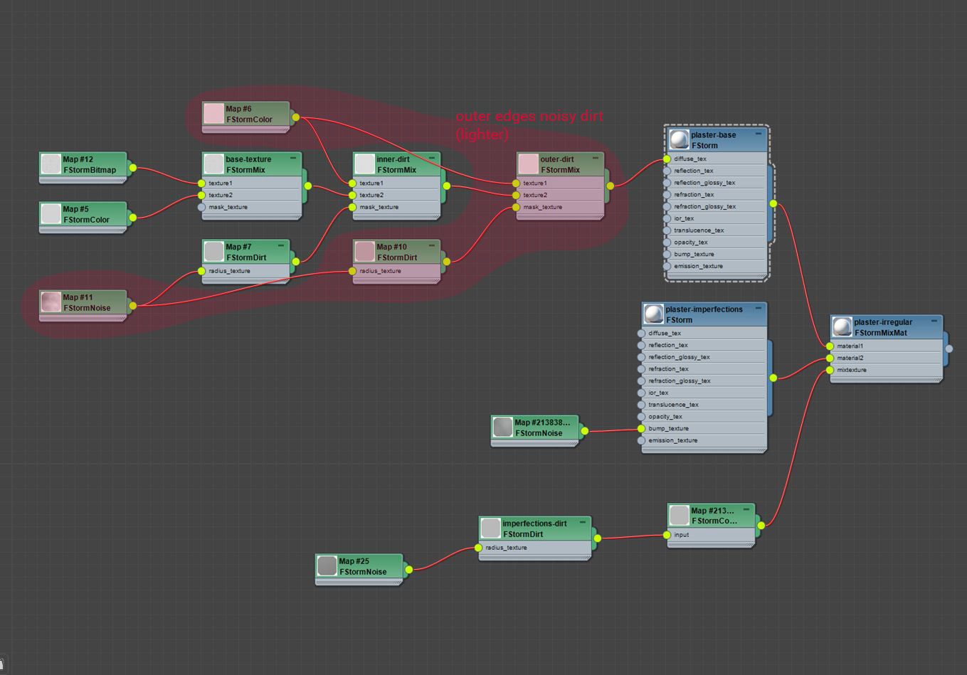Click the Map #5 FStormColor swatch thumbnail

[x=51, y=214]
